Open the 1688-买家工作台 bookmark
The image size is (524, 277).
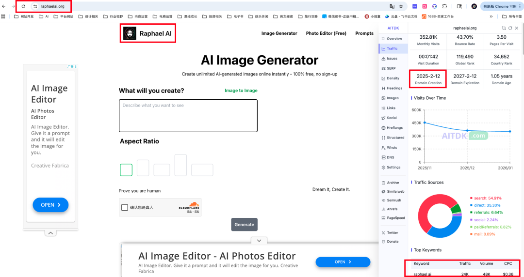tap(438, 16)
